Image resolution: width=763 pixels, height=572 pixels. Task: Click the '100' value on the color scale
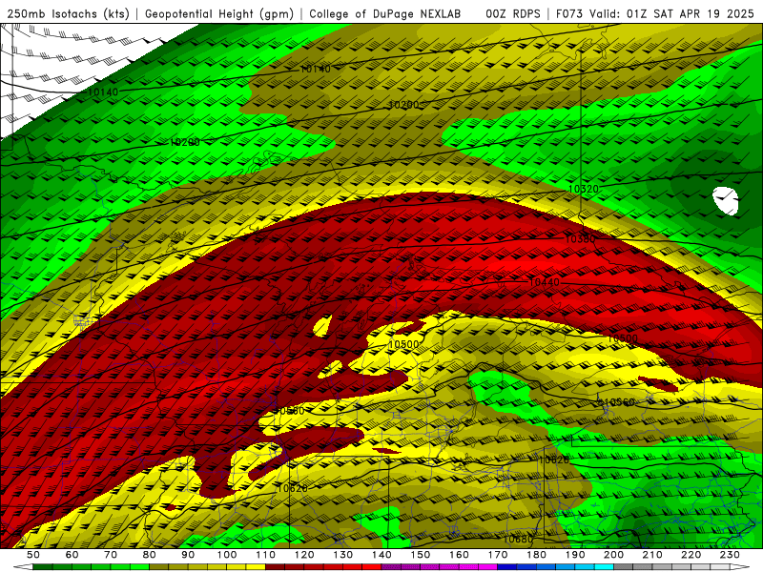tap(227, 555)
